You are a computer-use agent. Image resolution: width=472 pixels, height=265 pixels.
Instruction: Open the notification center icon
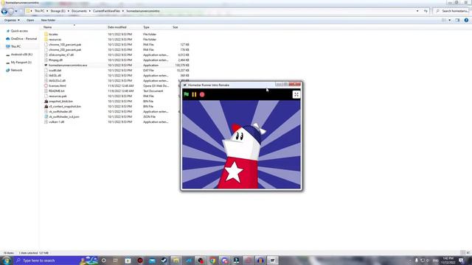click(x=462, y=261)
